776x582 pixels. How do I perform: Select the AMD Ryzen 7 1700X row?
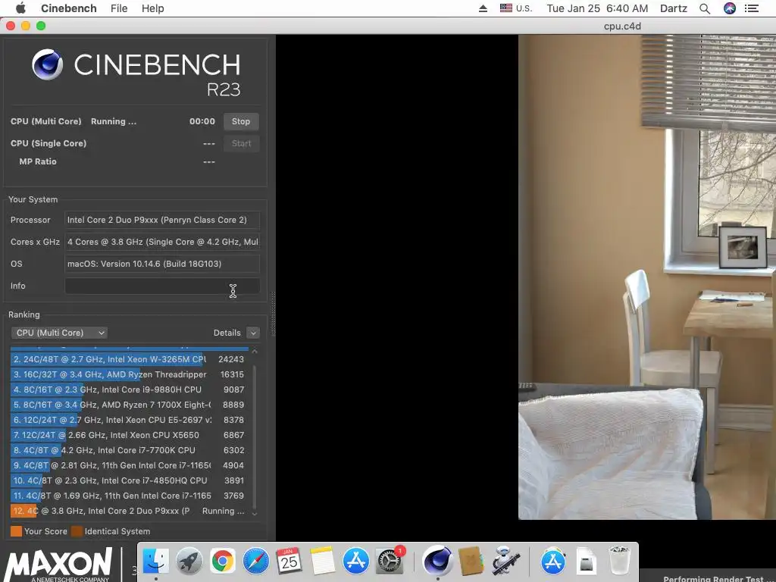click(129, 405)
